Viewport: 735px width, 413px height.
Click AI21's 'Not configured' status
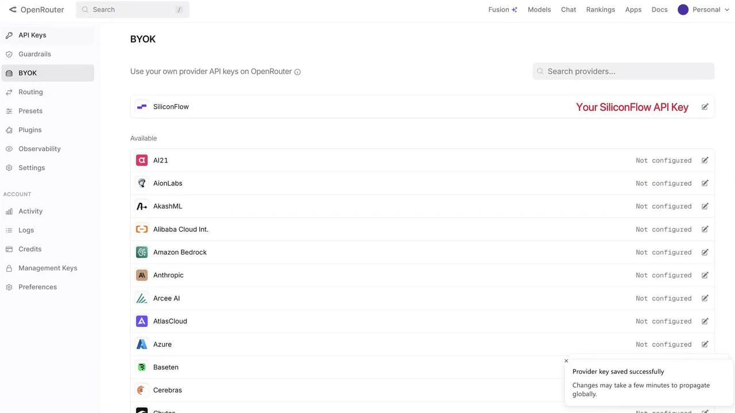tap(664, 161)
